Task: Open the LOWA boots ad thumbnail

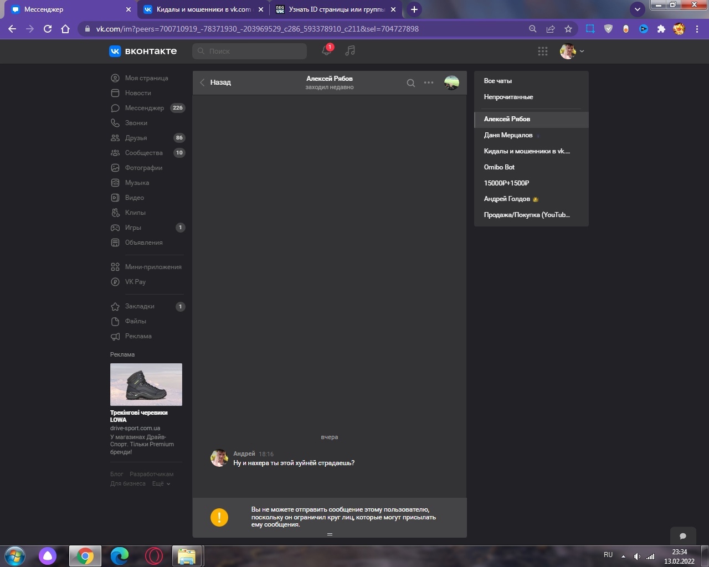Action: point(146,384)
